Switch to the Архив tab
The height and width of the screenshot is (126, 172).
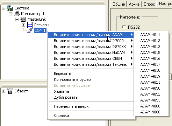click(x=134, y=4)
